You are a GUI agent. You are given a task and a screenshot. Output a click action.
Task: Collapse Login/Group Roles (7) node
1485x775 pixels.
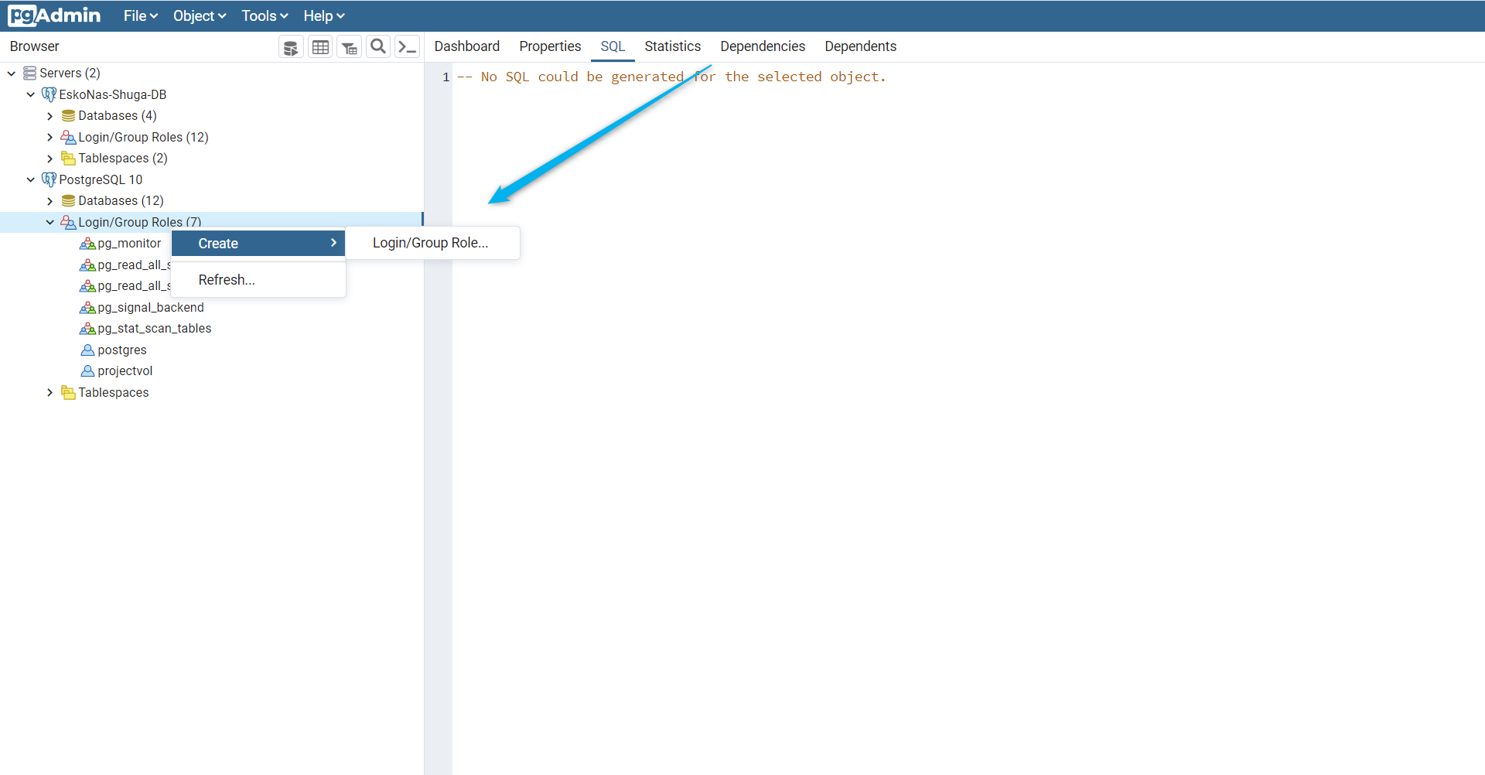pos(50,222)
